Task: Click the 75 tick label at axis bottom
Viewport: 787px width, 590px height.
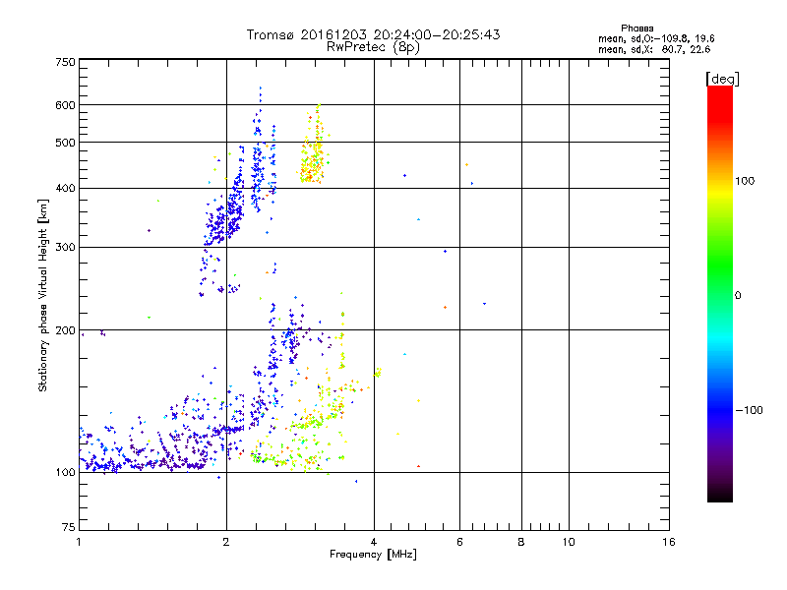Action: coord(69,527)
